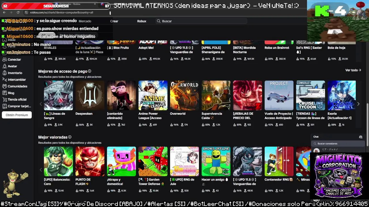The width and height of the screenshot is (369, 207).
Task: Click the Sol's RNG game title
Action: pos(309,50)
